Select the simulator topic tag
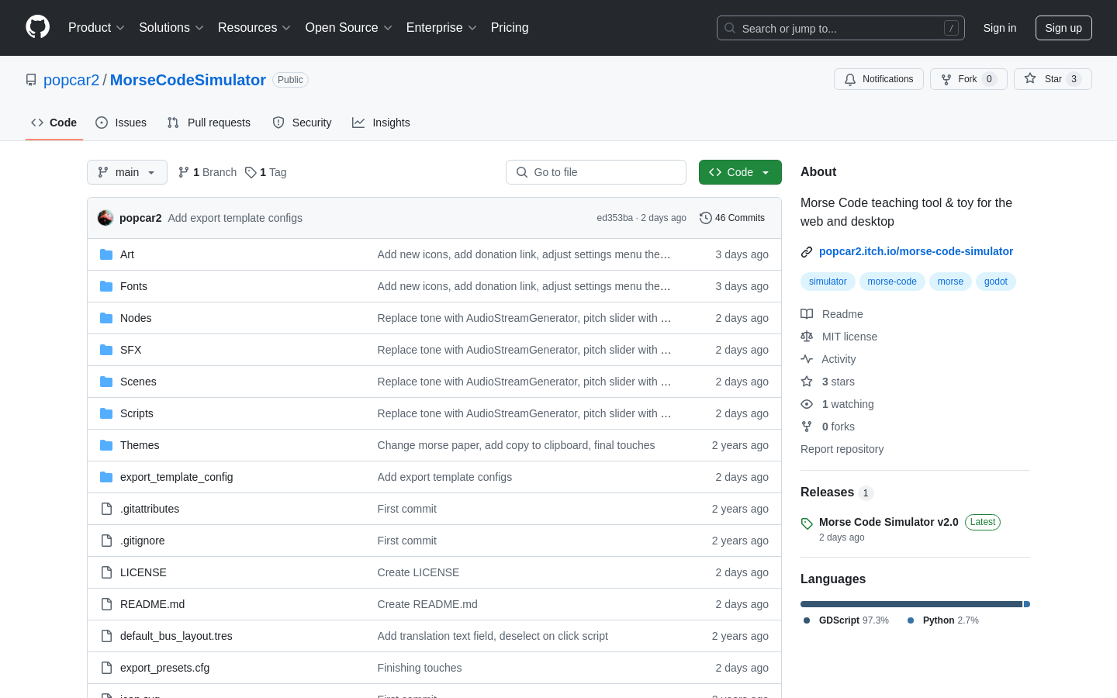The height and width of the screenshot is (698, 1117). [x=828, y=282]
